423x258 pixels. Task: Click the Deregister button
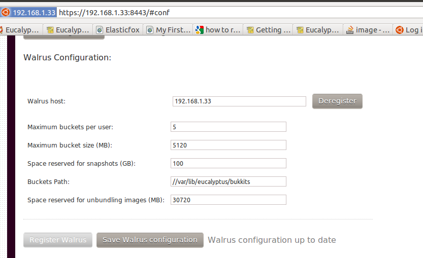pyautogui.click(x=337, y=101)
